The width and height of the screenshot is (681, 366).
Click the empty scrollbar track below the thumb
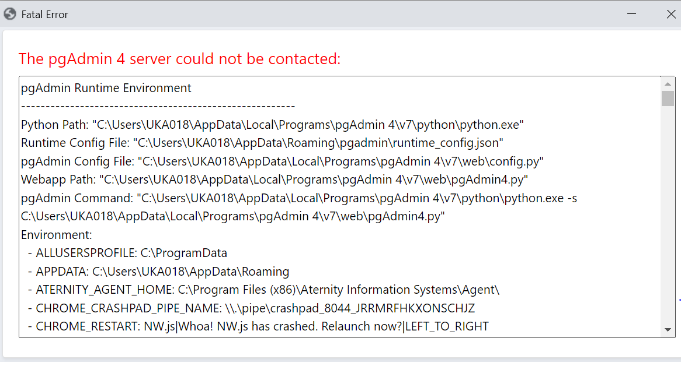668,215
